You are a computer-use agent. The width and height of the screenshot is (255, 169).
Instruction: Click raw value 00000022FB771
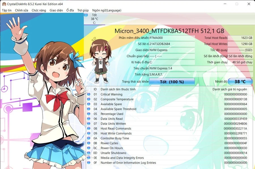point(235,133)
